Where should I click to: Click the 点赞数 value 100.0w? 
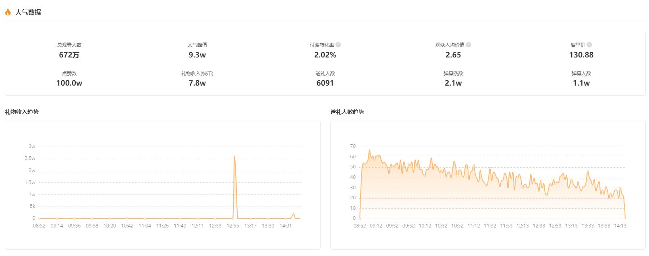pyautogui.click(x=69, y=83)
